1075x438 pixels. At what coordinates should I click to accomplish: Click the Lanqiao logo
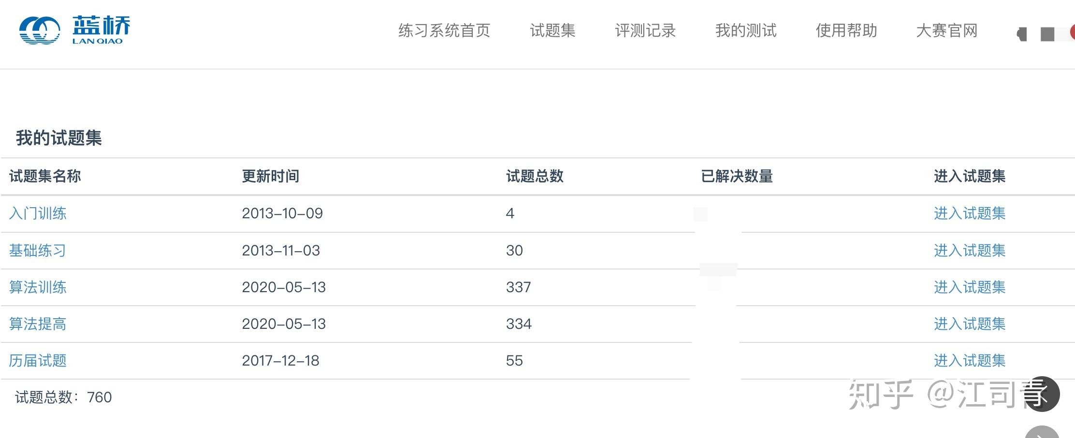75,30
